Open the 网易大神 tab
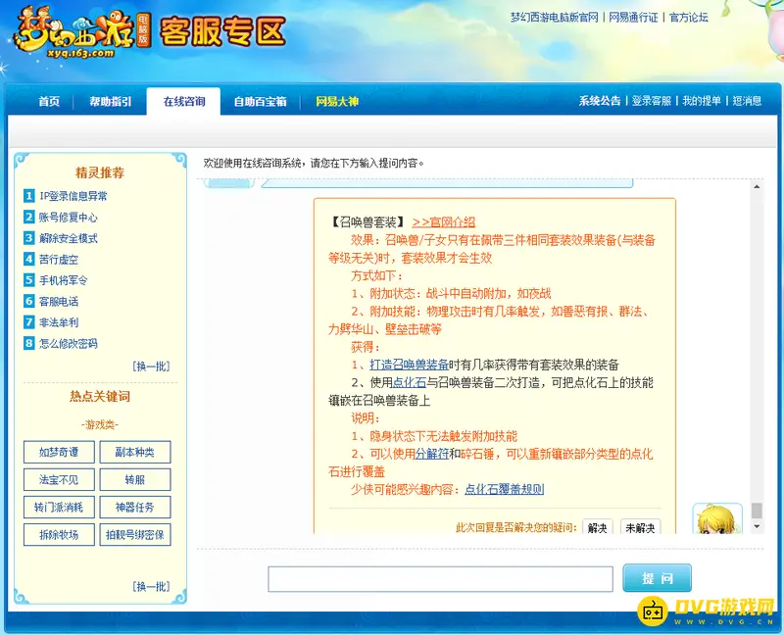 pos(337,102)
